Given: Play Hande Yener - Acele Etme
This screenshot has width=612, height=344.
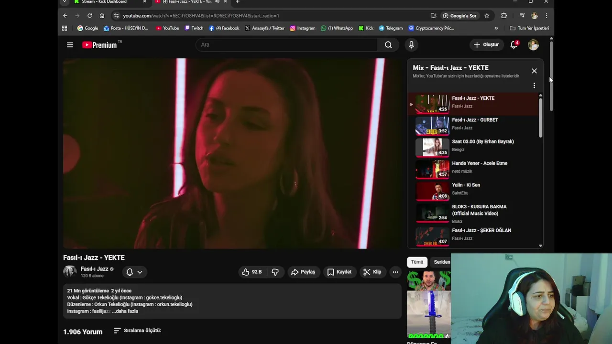Looking at the screenshot, I should point(475,169).
